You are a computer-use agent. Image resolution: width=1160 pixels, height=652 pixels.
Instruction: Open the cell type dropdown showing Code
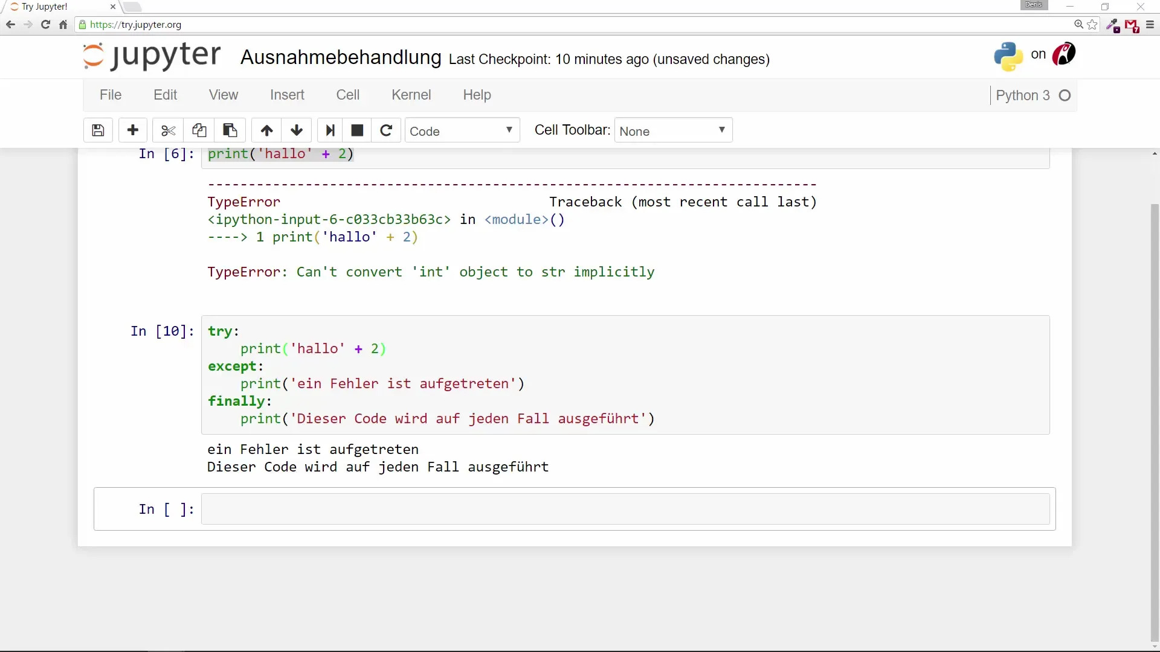coord(462,130)
